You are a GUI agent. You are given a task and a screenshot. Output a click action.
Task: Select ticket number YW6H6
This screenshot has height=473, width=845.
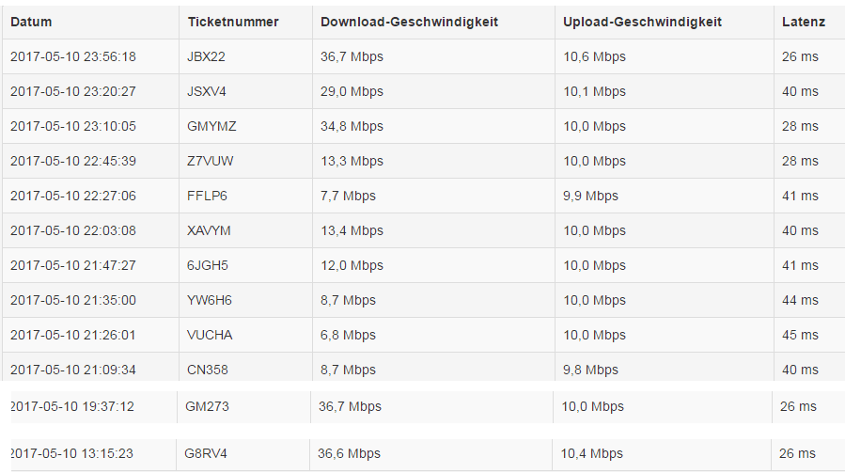210,300
